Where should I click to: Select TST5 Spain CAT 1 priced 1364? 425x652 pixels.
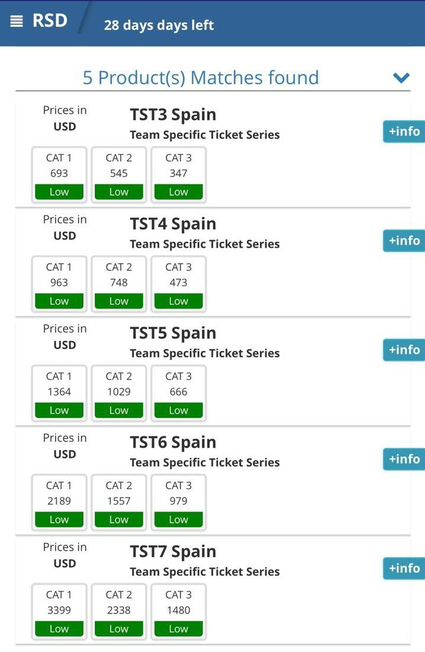tap(59, 392)
